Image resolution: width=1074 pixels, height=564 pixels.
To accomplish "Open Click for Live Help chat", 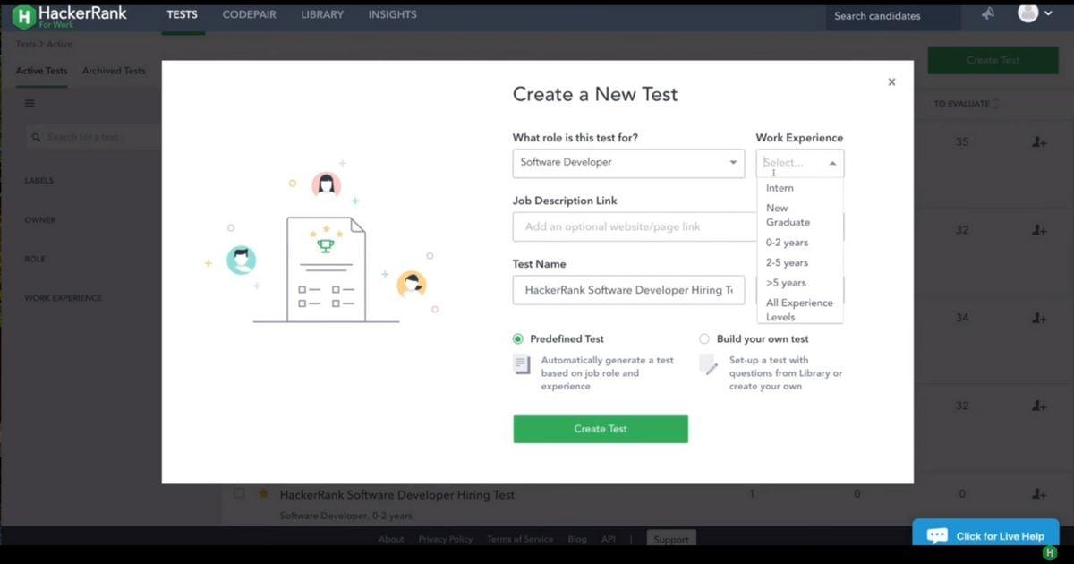I will tap(985, 535).
